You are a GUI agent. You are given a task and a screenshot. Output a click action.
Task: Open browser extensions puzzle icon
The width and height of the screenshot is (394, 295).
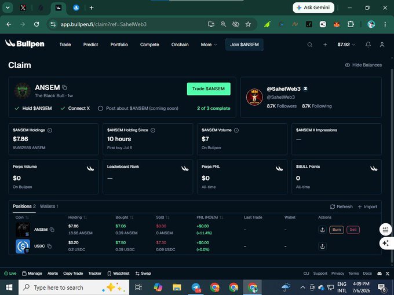(351, 24)
